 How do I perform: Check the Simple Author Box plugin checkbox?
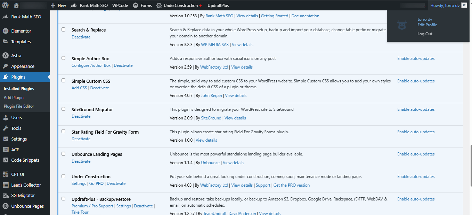(x=63, y=58)
